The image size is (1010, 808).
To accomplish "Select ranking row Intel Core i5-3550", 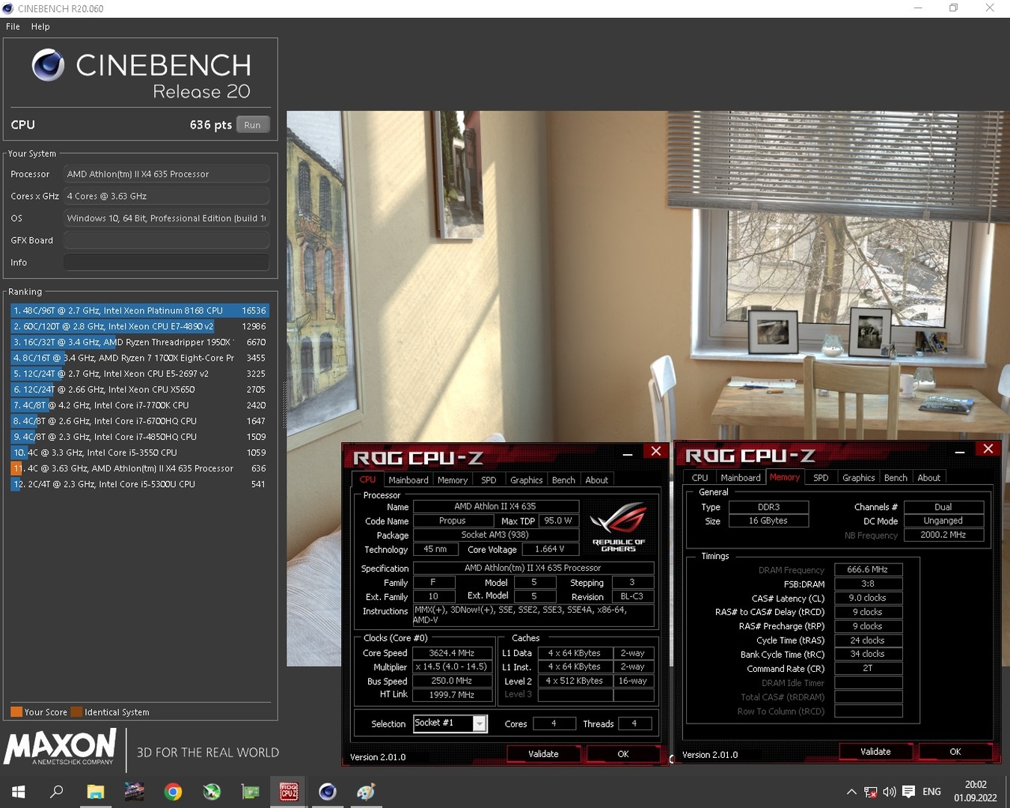I will tap(140, 453).
